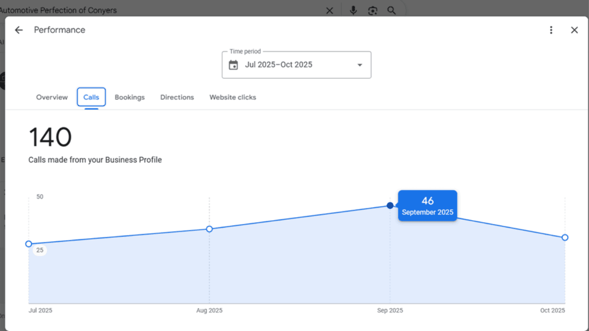
Task: Click the back arrow next to Performance
Action: (x=18, y=30)
